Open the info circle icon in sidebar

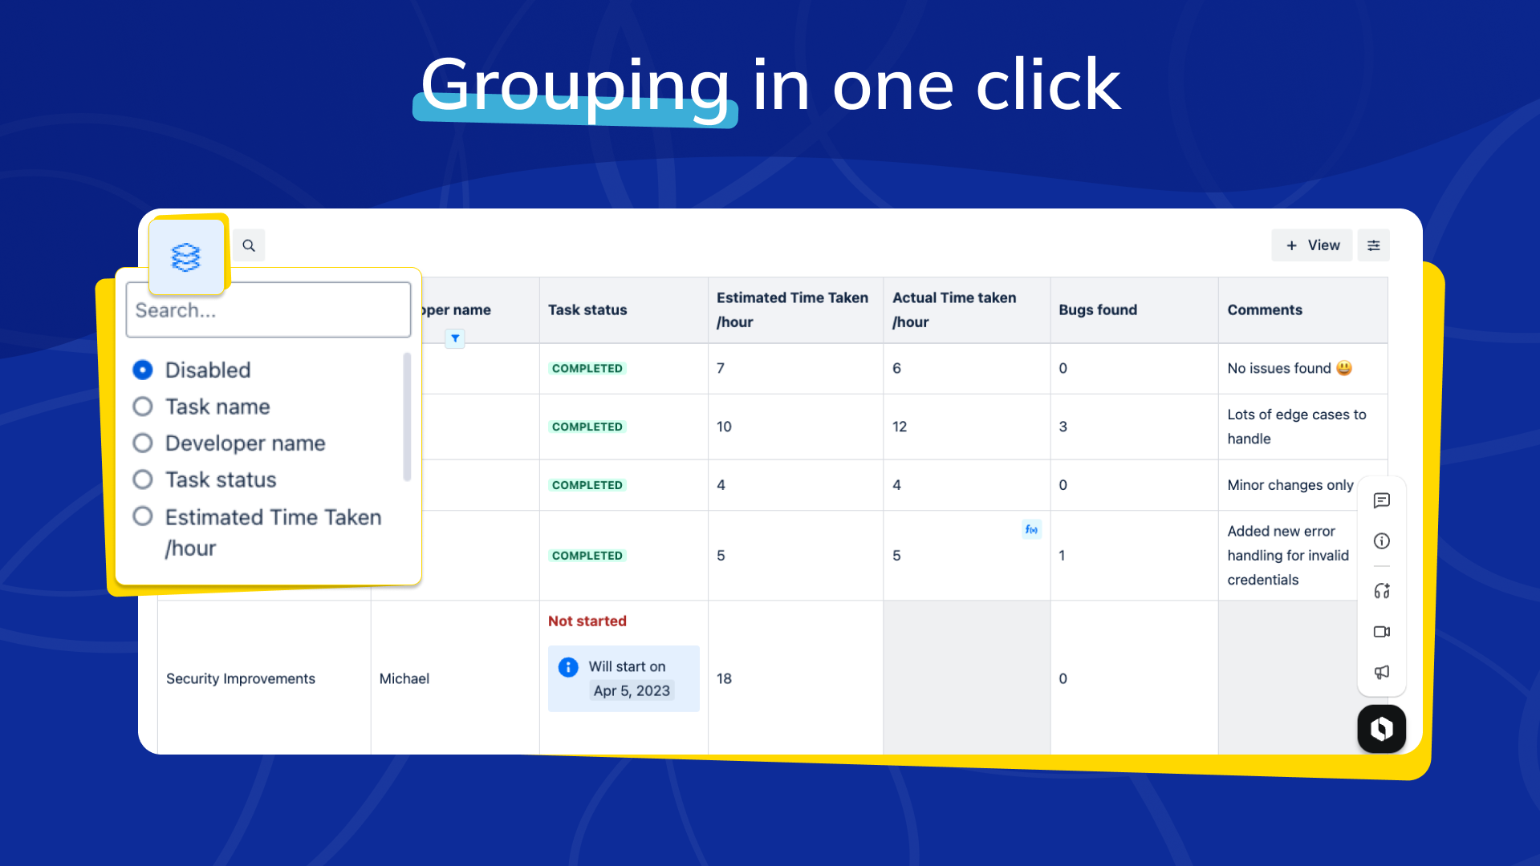(x=1381, y=541)
